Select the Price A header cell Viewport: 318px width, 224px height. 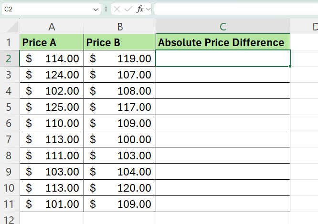pos(52,43)
